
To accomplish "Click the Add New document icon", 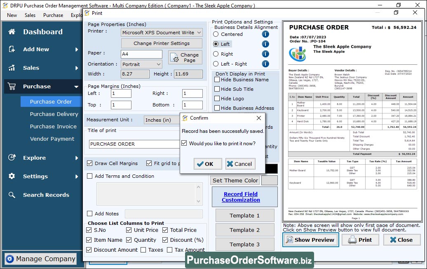I will coord(12,49).
